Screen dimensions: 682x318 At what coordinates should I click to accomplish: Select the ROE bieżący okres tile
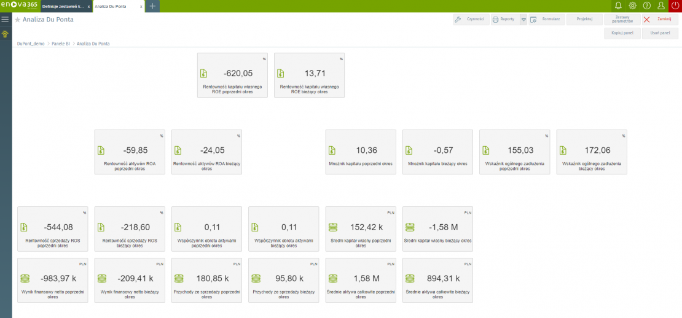point(309,75)
